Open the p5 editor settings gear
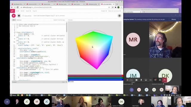 (x=119, y=16)
